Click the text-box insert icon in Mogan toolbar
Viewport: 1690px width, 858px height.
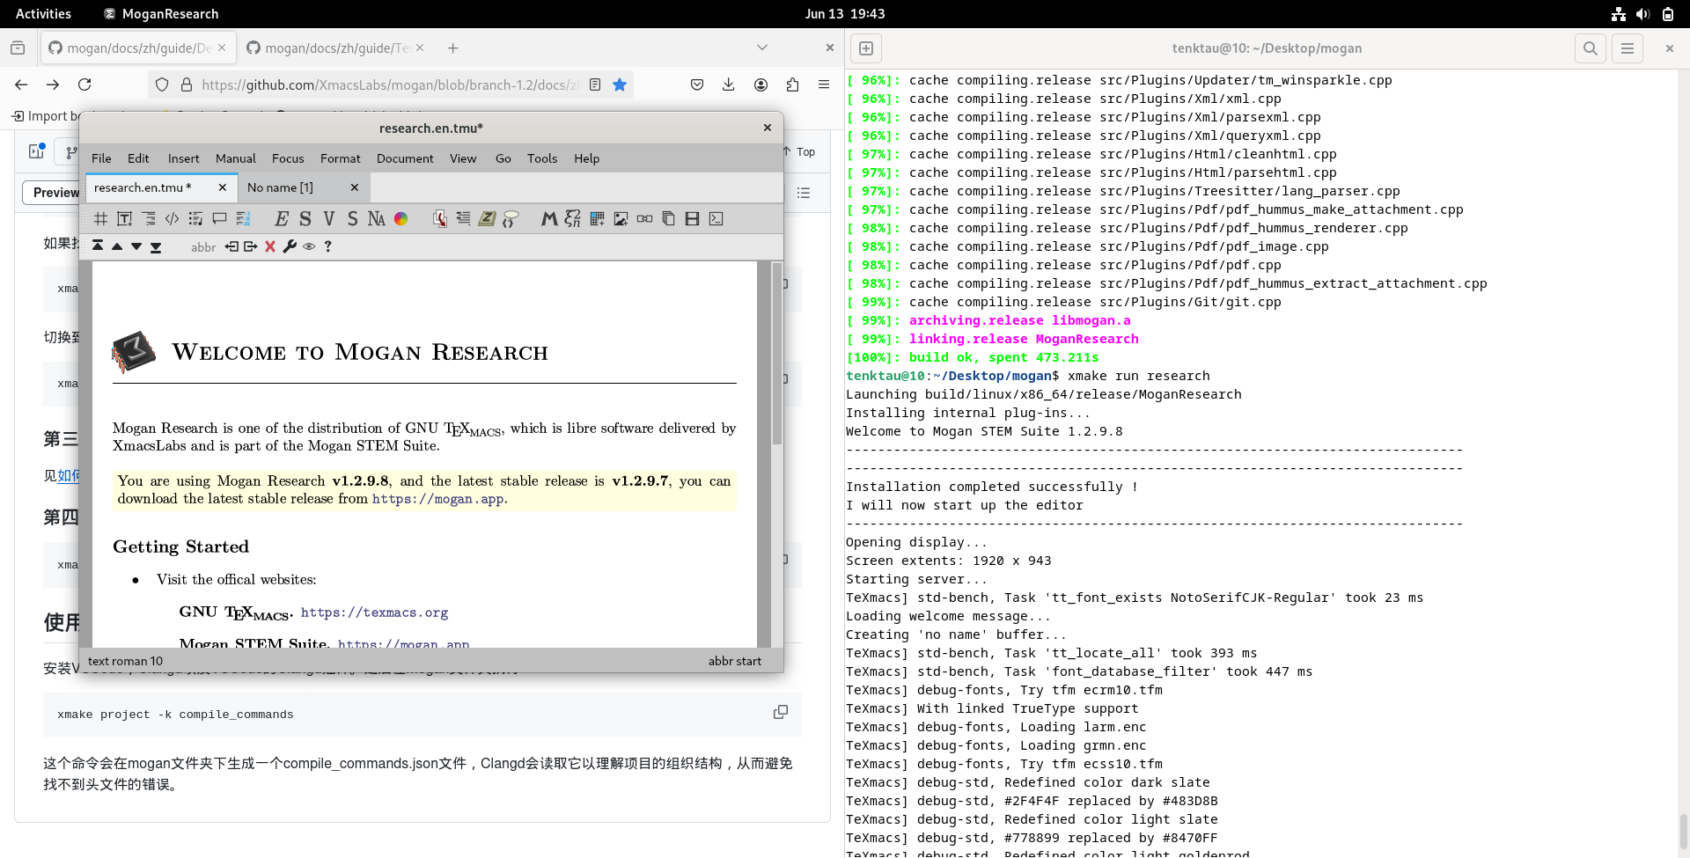pyautogui.click(x=124, y=219)
